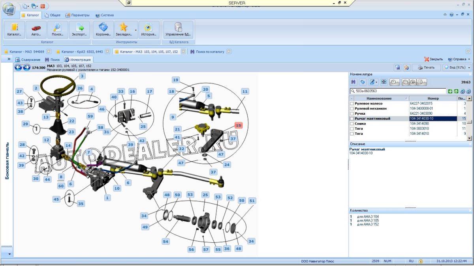Open the Вид (91%) zoom dropdown
This screenshot has width=474, height=266.
pos(457,67)
